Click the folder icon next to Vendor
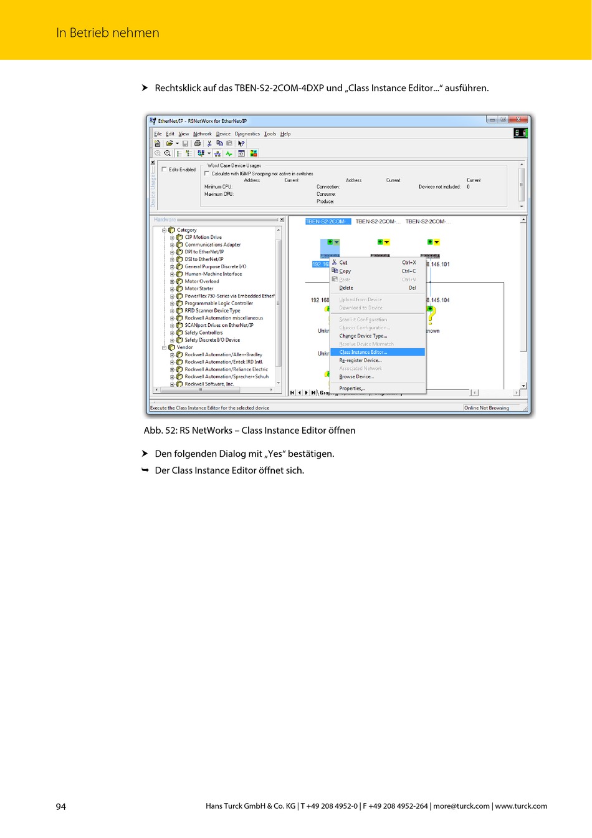 (x=172, y=348)
